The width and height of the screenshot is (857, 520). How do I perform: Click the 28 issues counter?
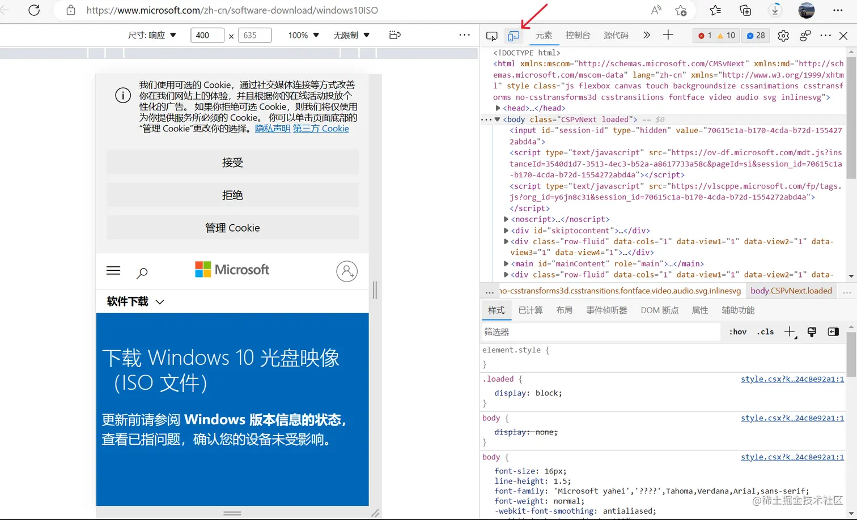(755, 35)
